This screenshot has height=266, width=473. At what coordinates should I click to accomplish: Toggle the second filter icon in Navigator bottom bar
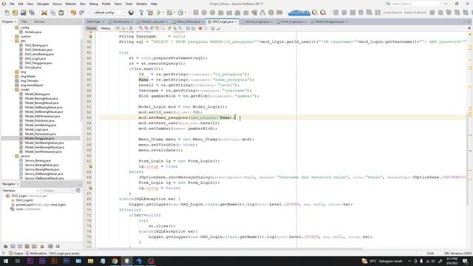click(13, 246)
